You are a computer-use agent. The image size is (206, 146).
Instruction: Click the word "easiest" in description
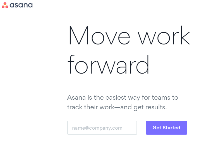pyautogui.click(x=116, y=97)
